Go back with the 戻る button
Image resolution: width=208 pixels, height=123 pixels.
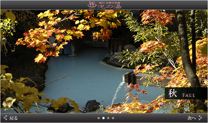click(13, 118)
